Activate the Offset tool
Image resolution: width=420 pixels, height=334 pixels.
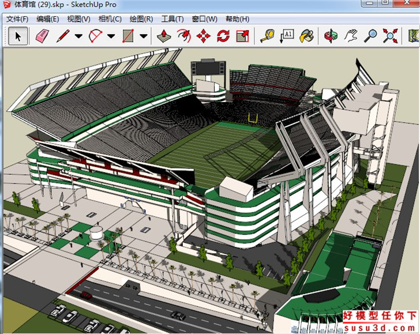click(184, 36)
